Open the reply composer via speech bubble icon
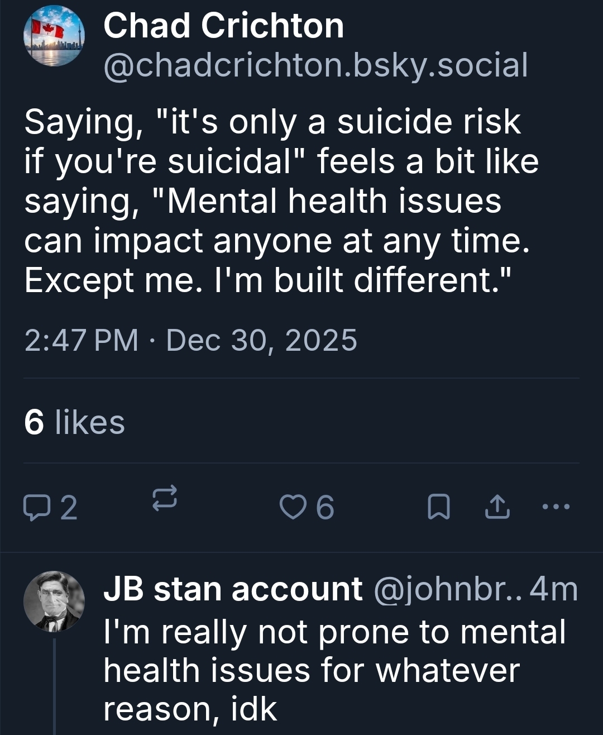 35,508
